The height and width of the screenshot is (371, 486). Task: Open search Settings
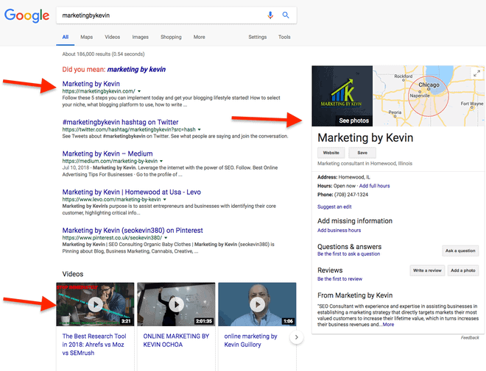tap(258, 37)
